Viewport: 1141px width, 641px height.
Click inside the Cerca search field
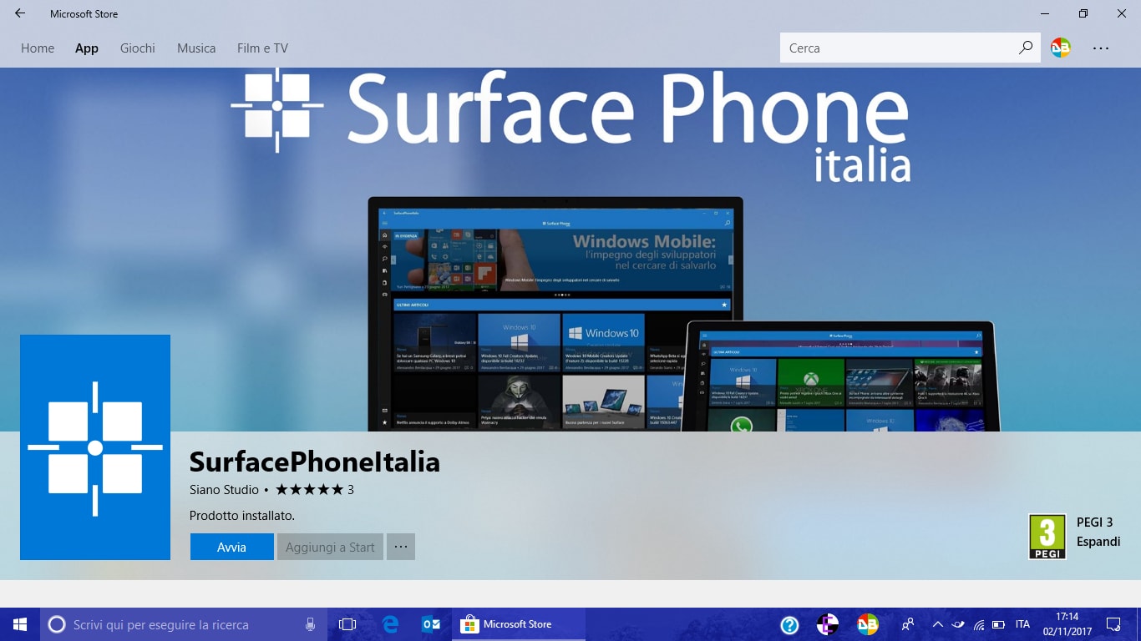tap(885, 48)
